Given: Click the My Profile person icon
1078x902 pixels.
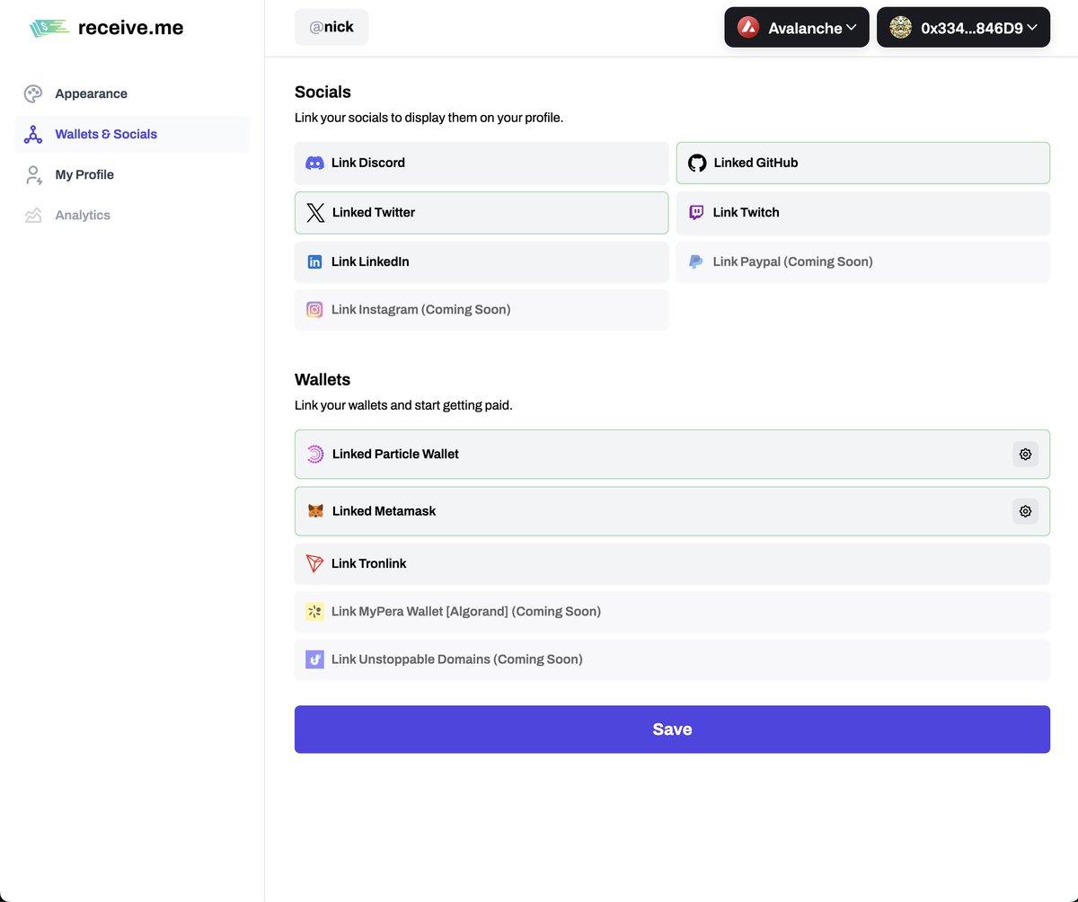Looking at the screenshot, I should (x=33, y=174).
